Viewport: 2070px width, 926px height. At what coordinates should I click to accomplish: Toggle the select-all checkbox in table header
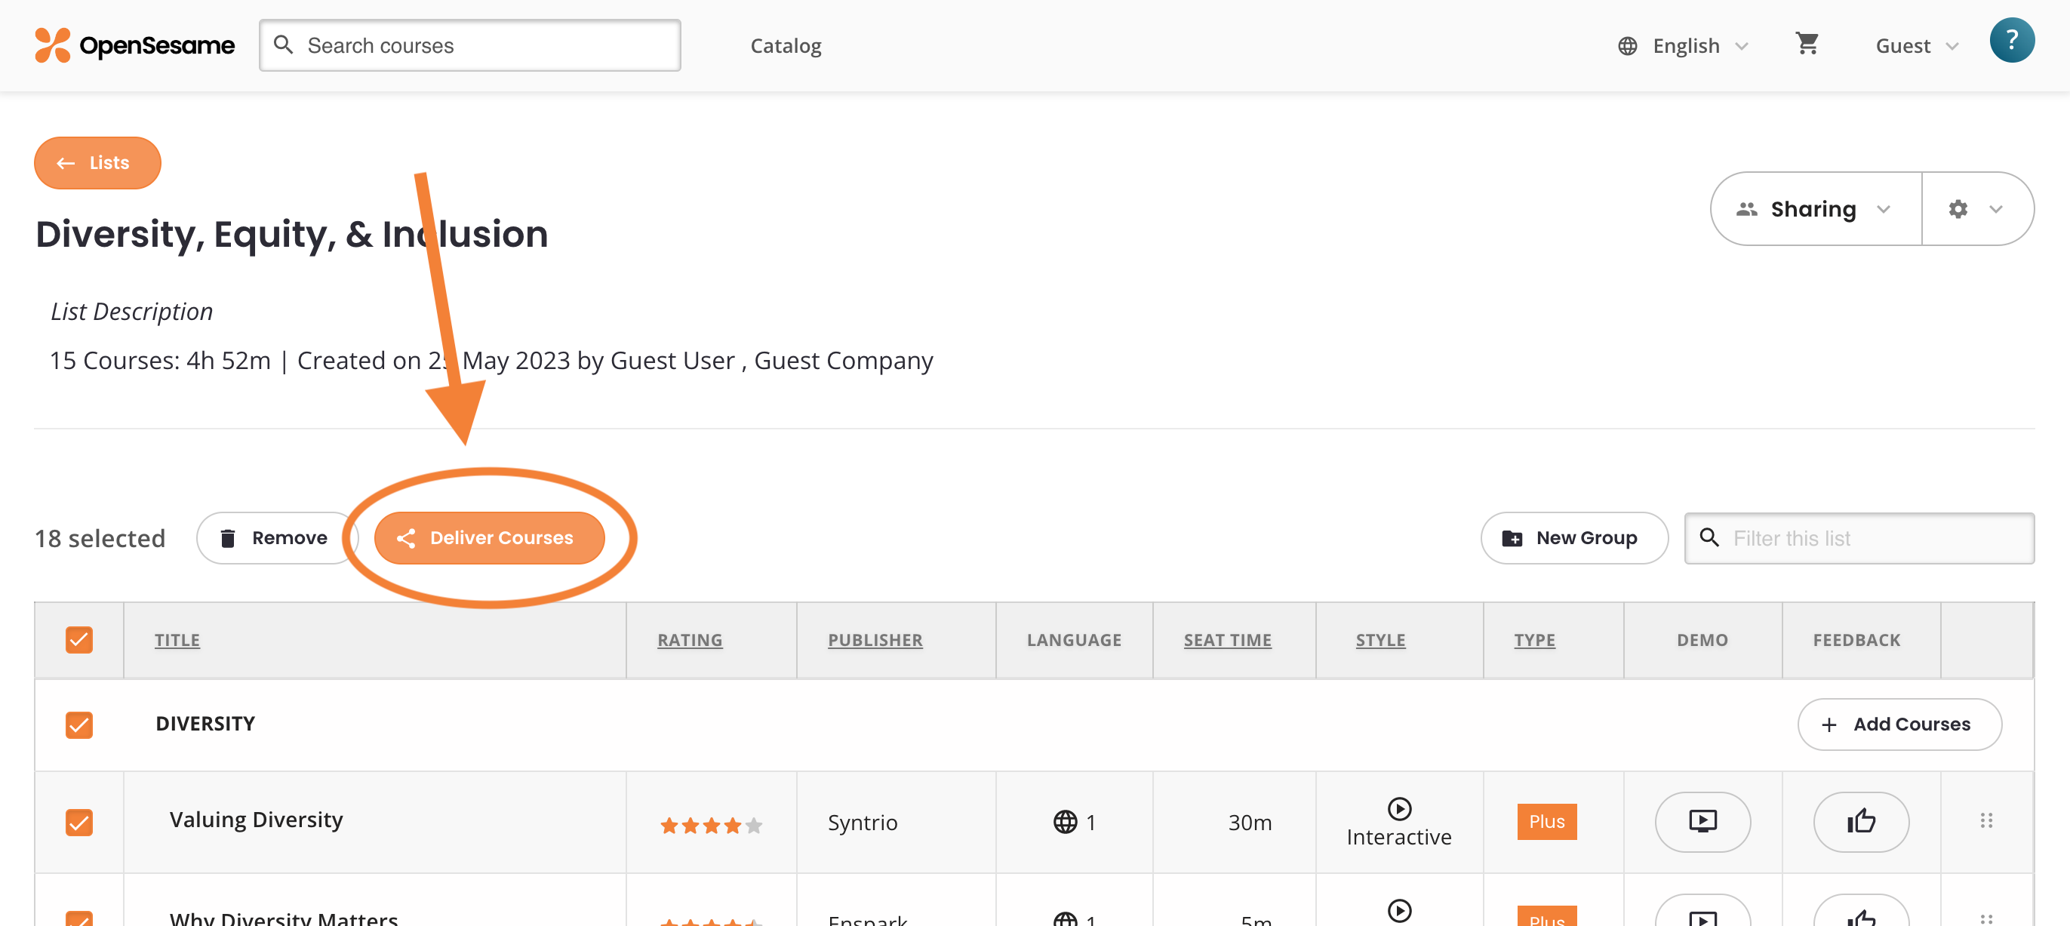tap(78, 640)
